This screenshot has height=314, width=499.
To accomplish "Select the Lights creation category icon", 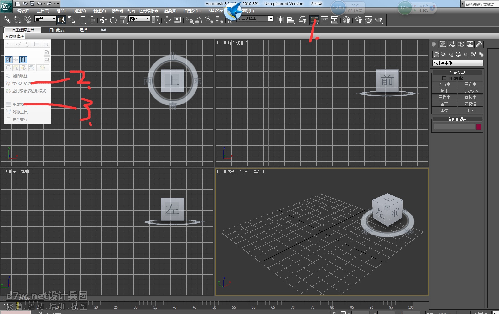I will pos(451,54).
